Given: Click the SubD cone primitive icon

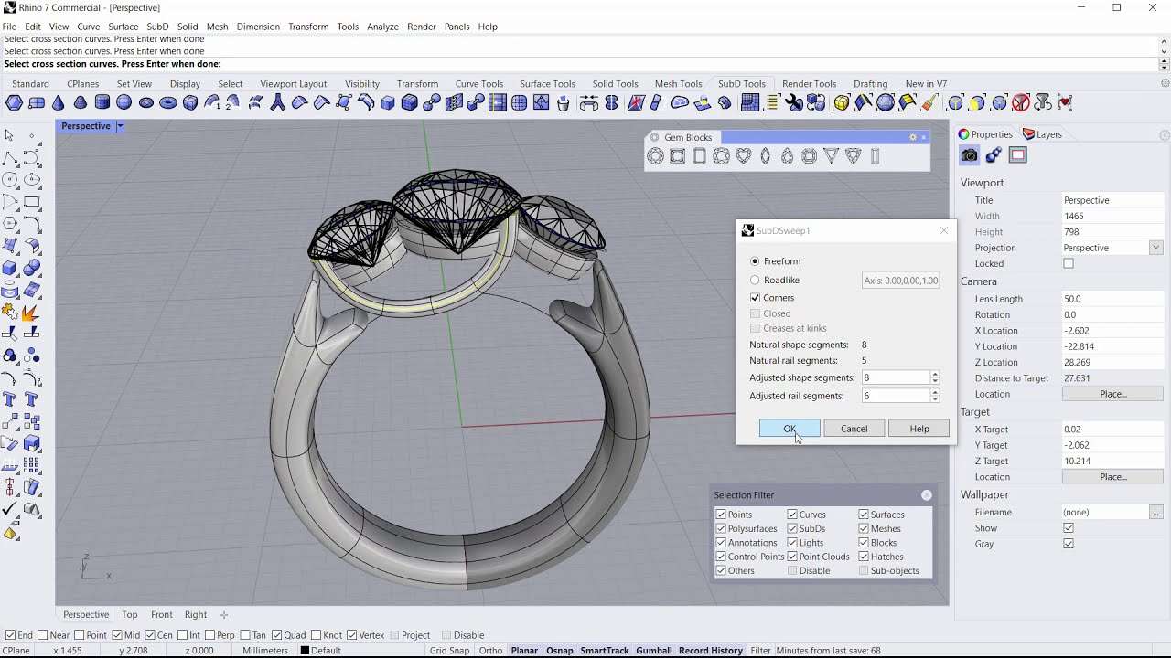Looking at the screenshot, I should (x=59, y=103).
